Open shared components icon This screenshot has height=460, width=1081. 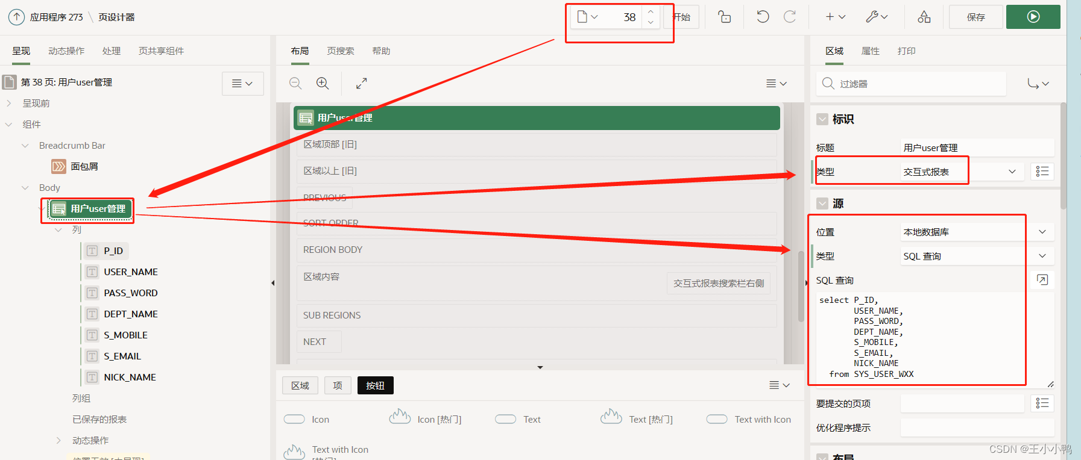coord(924,17)
